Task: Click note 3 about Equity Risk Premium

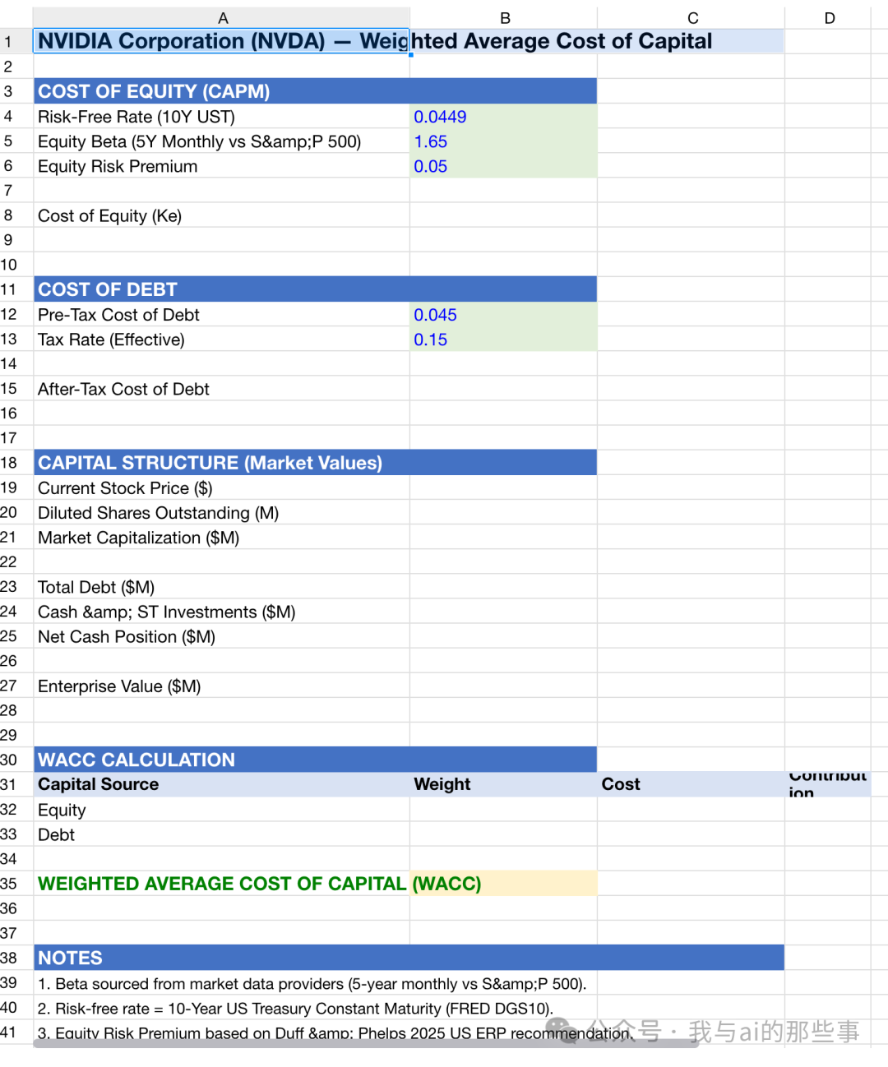Action: [335, 1033]
